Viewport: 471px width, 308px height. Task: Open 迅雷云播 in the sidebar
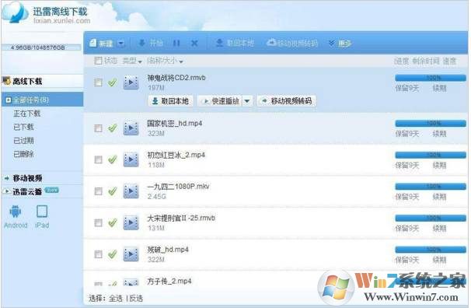pyautogui.click(x=27, y=191)
